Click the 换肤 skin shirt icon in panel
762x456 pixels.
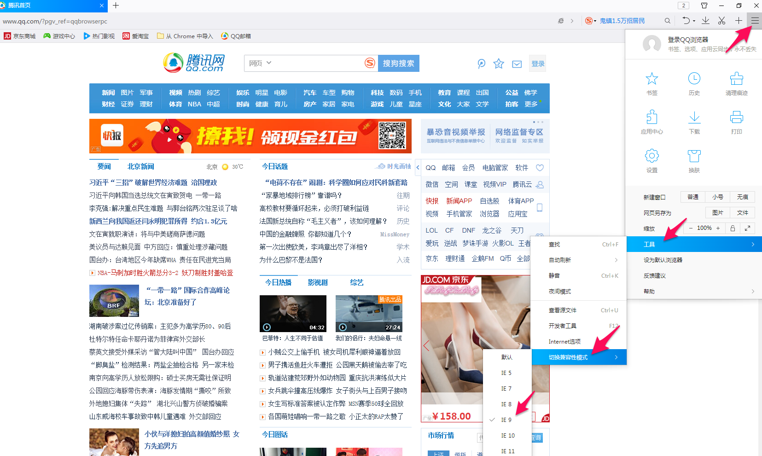coord(694,156)
